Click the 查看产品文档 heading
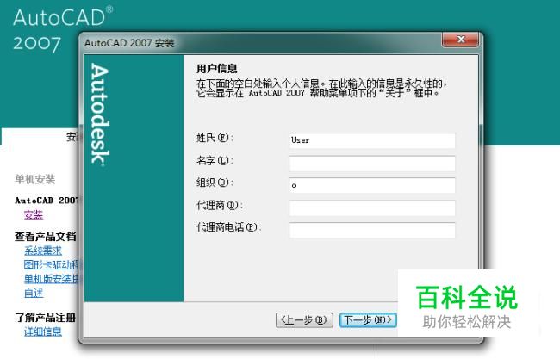Image resolution: width=560 pixels, height=359 pixels. 46,236
